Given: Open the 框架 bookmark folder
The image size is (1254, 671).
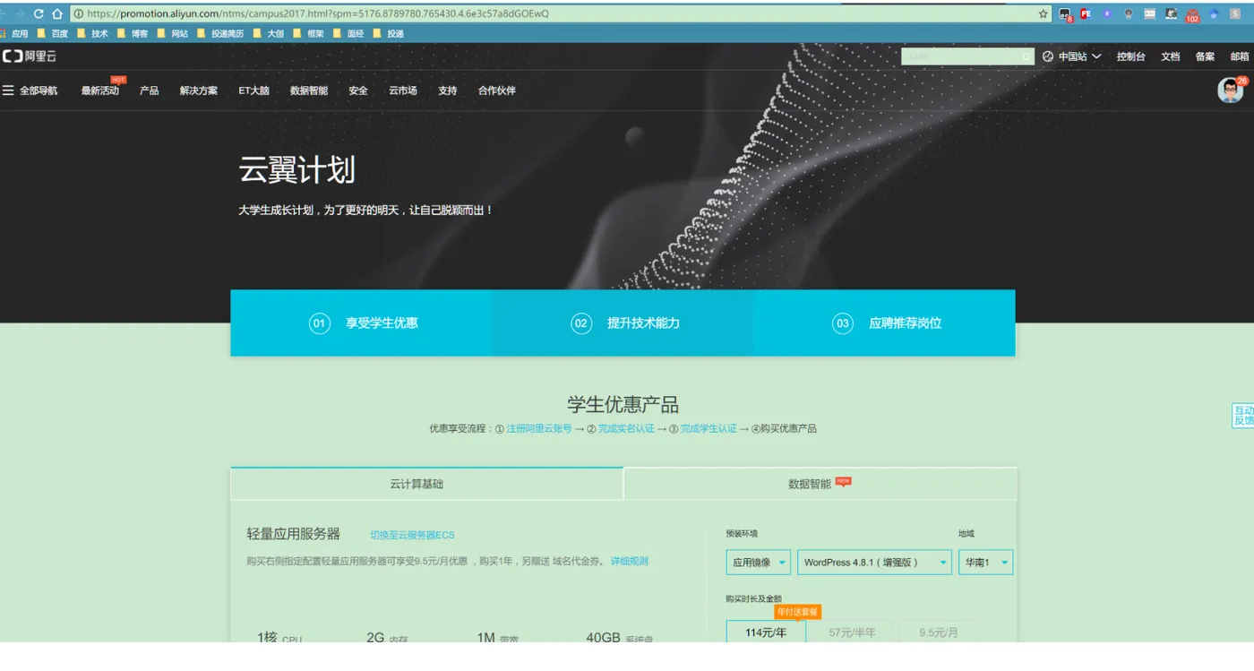Looking at the screenshot, I should click(x=308, y=34).
